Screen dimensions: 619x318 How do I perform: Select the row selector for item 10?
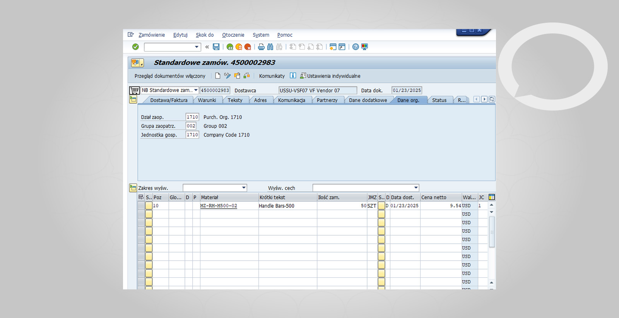coord(141,206)
